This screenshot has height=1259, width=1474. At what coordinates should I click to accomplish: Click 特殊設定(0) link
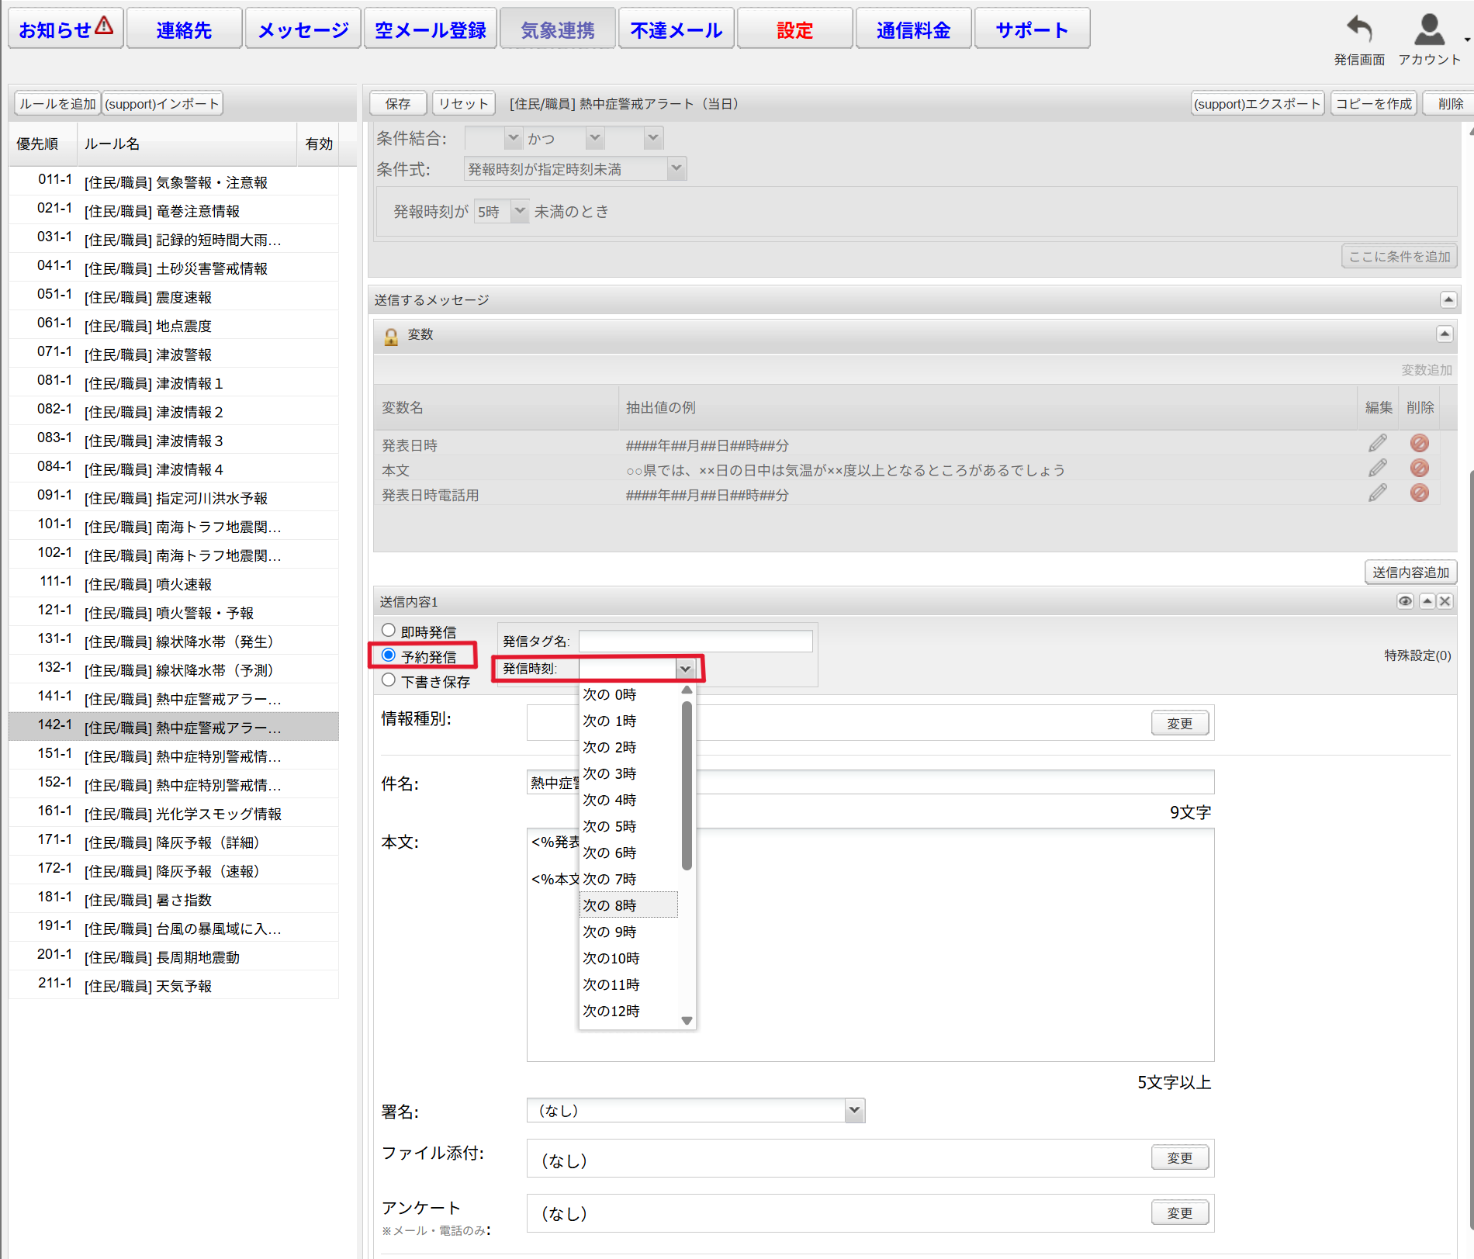(x=1417, y=655)
